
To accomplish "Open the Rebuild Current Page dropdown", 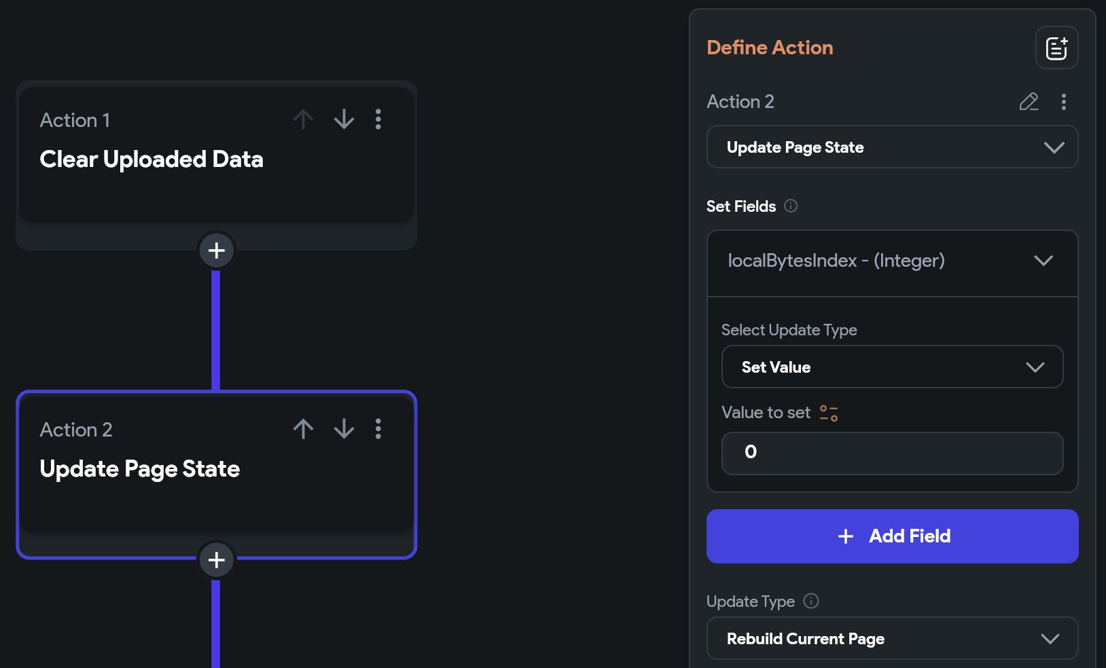I will [x=892, y=639].
